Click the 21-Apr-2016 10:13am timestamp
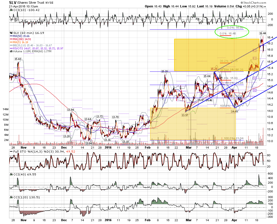Viewport: 277px width, 224px height. (23, 6)
